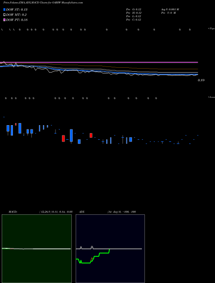This screenshot has height=283, width=215.
Task: Click the ADX '(14 day) 0, +100, -100' values
Action: [122, 212]
